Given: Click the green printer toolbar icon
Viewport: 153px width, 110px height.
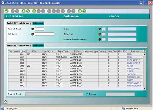Looking at the screenshot, I should coord(80,11).
